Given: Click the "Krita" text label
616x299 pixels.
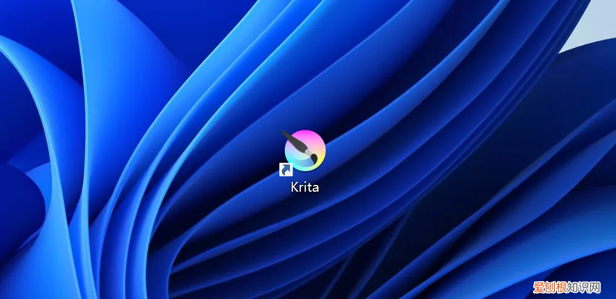Looking at the screenshot, I should click(305, 187).
